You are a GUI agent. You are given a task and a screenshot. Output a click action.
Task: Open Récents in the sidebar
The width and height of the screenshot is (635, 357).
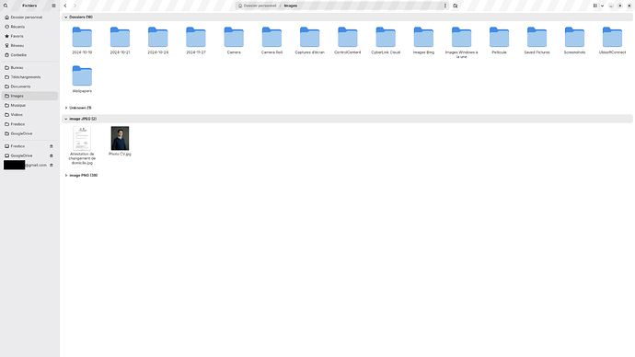[30, 27]
